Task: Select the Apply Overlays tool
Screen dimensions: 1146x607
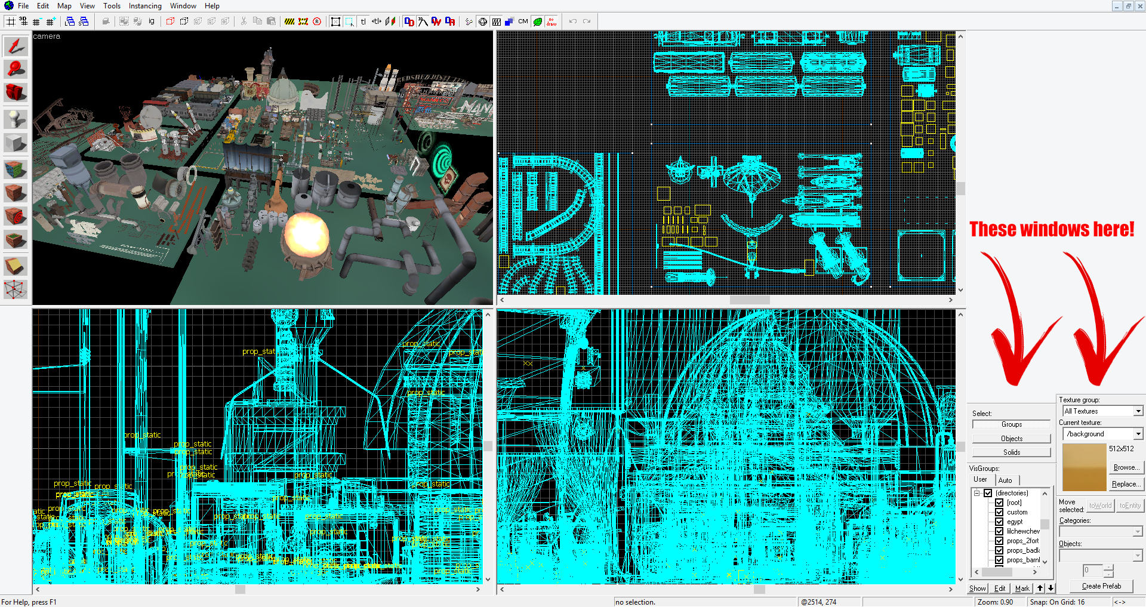Action: [16, 239]
